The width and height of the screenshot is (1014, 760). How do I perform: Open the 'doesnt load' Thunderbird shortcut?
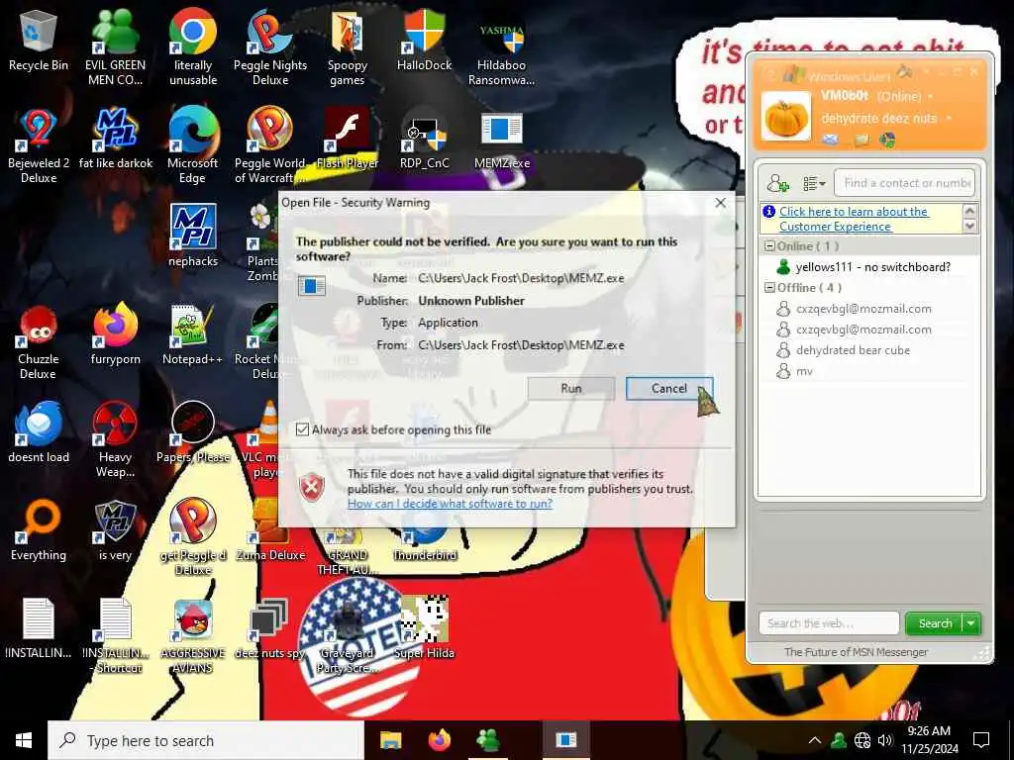[x=39, y=433]
